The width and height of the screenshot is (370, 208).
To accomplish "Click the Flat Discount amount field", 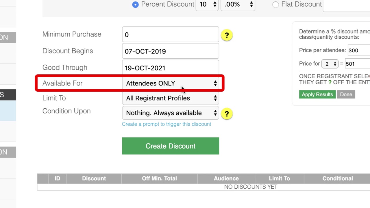I will (346, 5).
